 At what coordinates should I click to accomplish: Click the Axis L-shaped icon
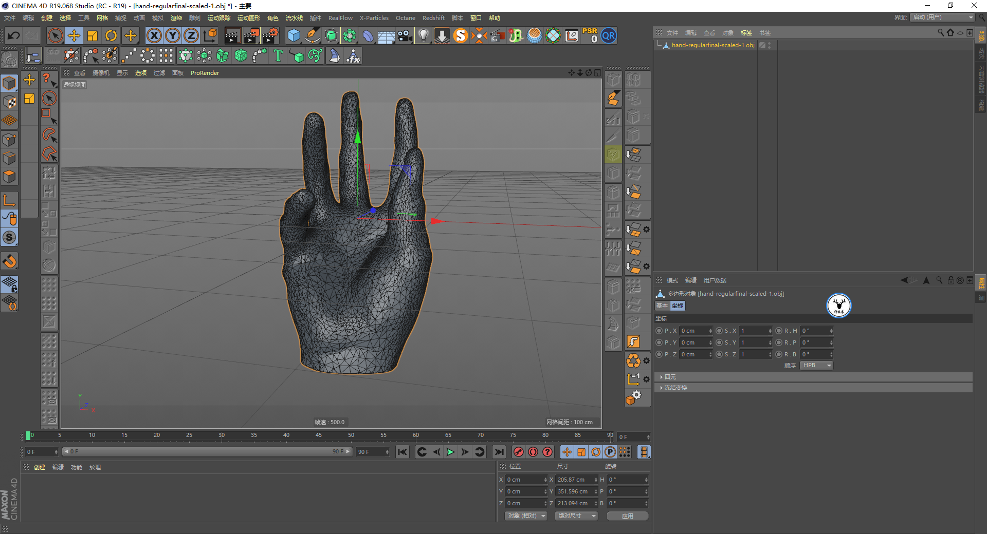(9, 200)
